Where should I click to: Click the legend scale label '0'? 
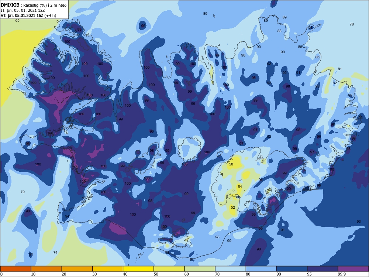1,274
